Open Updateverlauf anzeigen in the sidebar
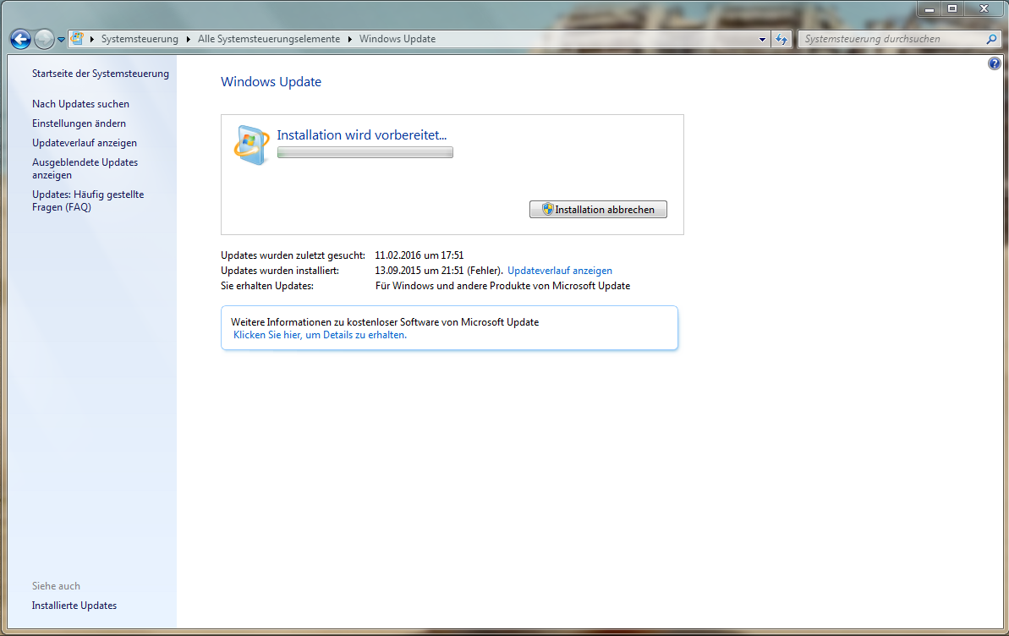1009x636 pixels. tap(85, 143)
